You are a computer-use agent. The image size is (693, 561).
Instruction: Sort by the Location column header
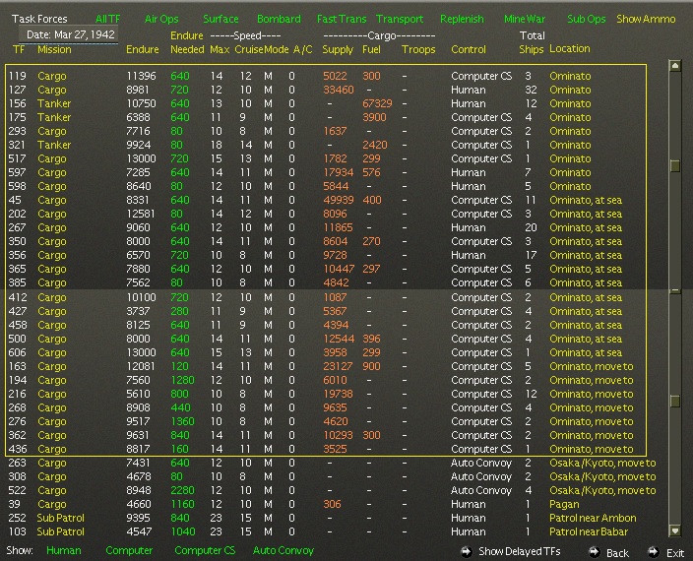click(x=569, y=48)
